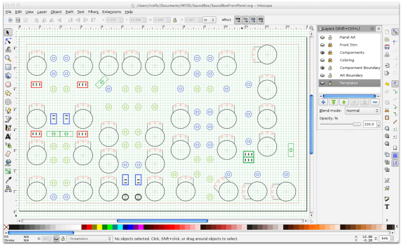Select the Gradient tool
This screenshot has width=402, height=246.
click(x=8, y=171)
